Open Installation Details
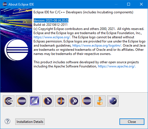Screen dimensions: 148x129 click(x=30, y=122)
